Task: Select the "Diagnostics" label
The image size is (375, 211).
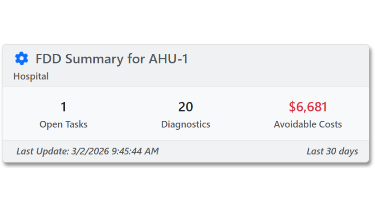Action: point(186,124)
